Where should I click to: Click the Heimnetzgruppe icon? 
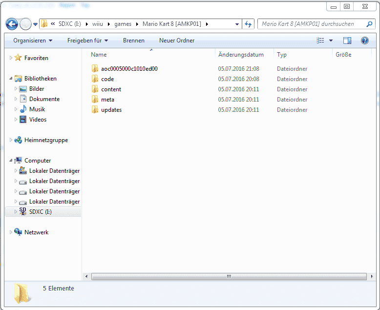(18, 140)
